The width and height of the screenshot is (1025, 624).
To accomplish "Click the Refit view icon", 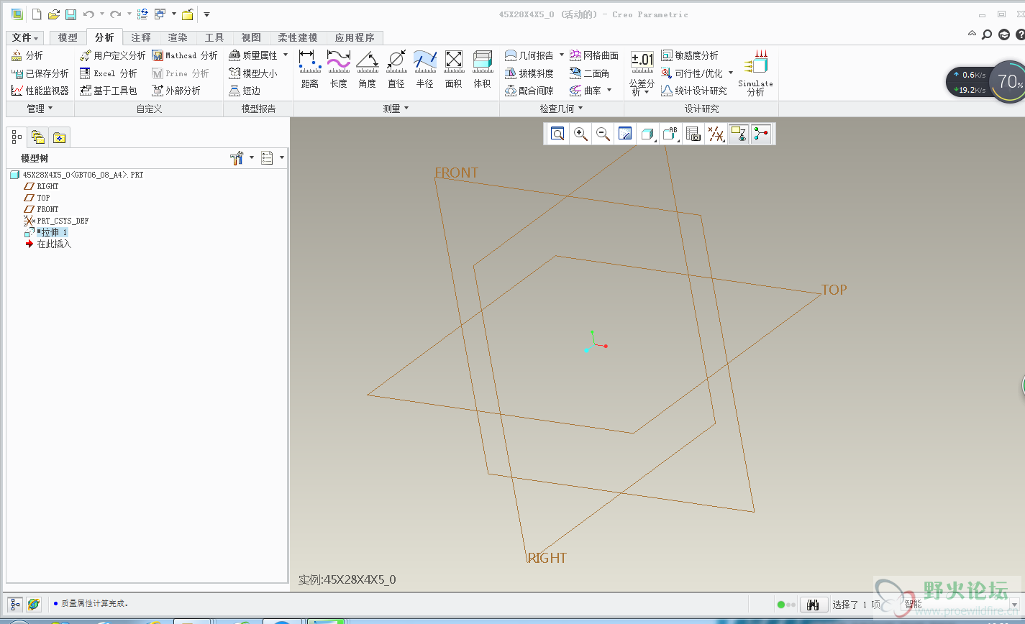I will click(557, 134).
